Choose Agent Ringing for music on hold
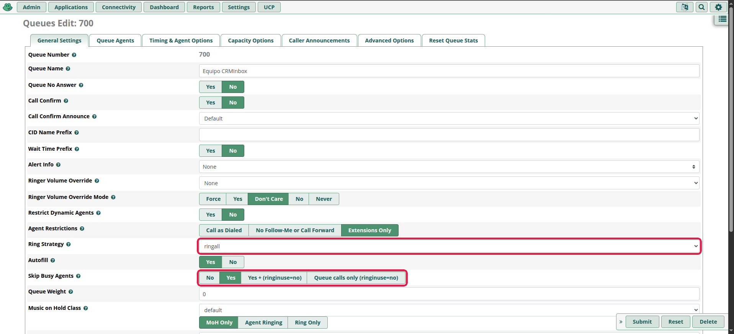The width and height of the screenshot is (734, 334). pyautogui.click(x=263, y=323)
